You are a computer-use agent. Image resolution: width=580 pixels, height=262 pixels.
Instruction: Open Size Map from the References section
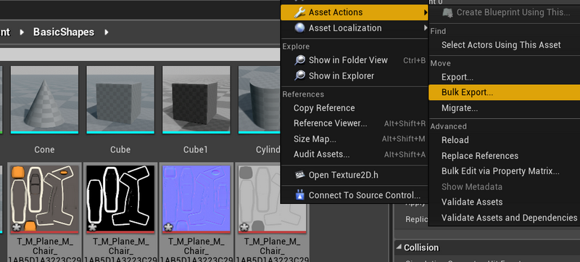point(355,139)
